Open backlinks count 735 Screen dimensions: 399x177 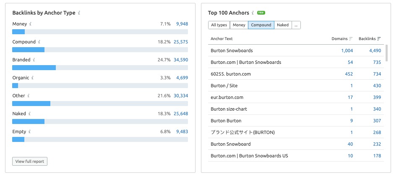(x=377, y=62)
